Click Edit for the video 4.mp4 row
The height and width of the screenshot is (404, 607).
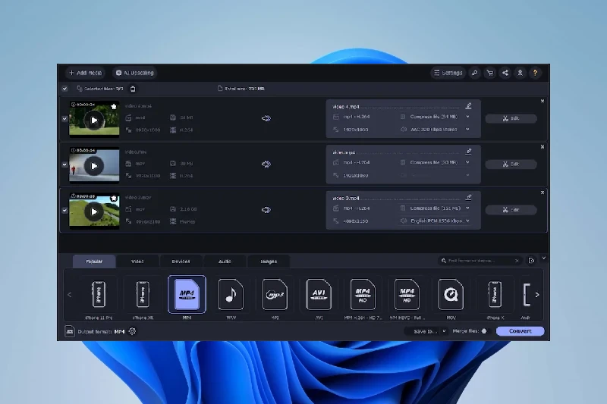point(511,119)
